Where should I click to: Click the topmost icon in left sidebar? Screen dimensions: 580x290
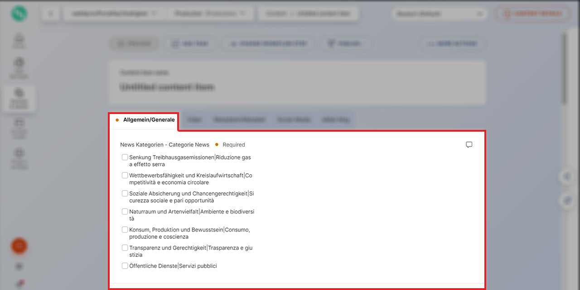pyautogui.click(x=19, y=40)
